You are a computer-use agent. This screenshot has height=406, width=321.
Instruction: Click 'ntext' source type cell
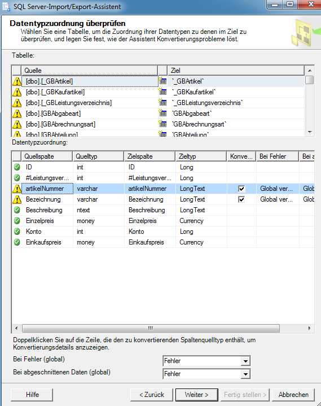(x=98, y=210)
